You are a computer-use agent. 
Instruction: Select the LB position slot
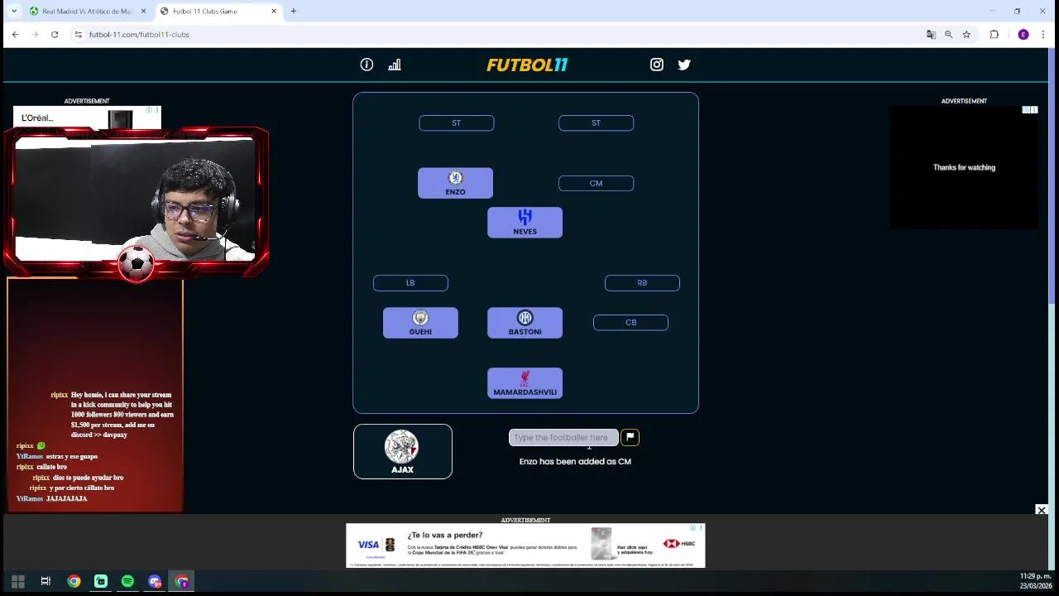[410, 283]
